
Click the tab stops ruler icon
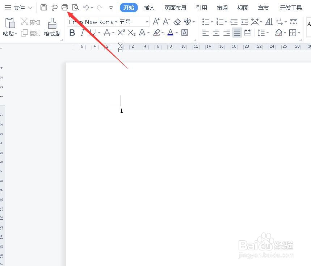294,22
